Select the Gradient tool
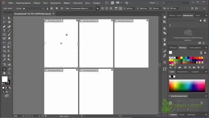Viewport: 209px width, 118px height. [9, 56]
